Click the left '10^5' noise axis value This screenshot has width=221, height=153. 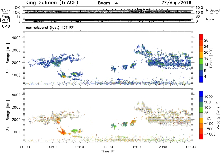[x=17, y=7]
